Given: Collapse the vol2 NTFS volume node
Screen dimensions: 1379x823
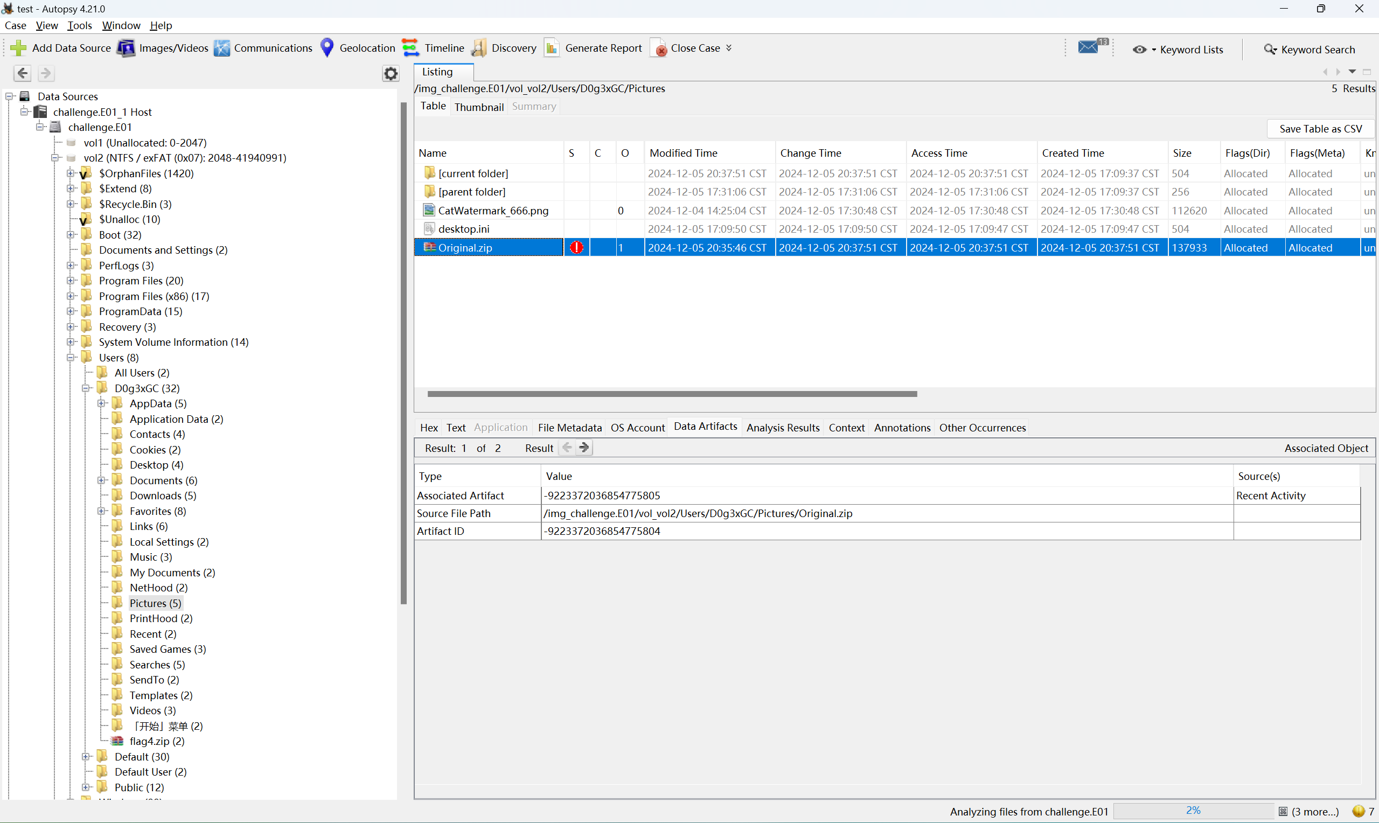Looking at the screenshot, I should pos(55,158).
